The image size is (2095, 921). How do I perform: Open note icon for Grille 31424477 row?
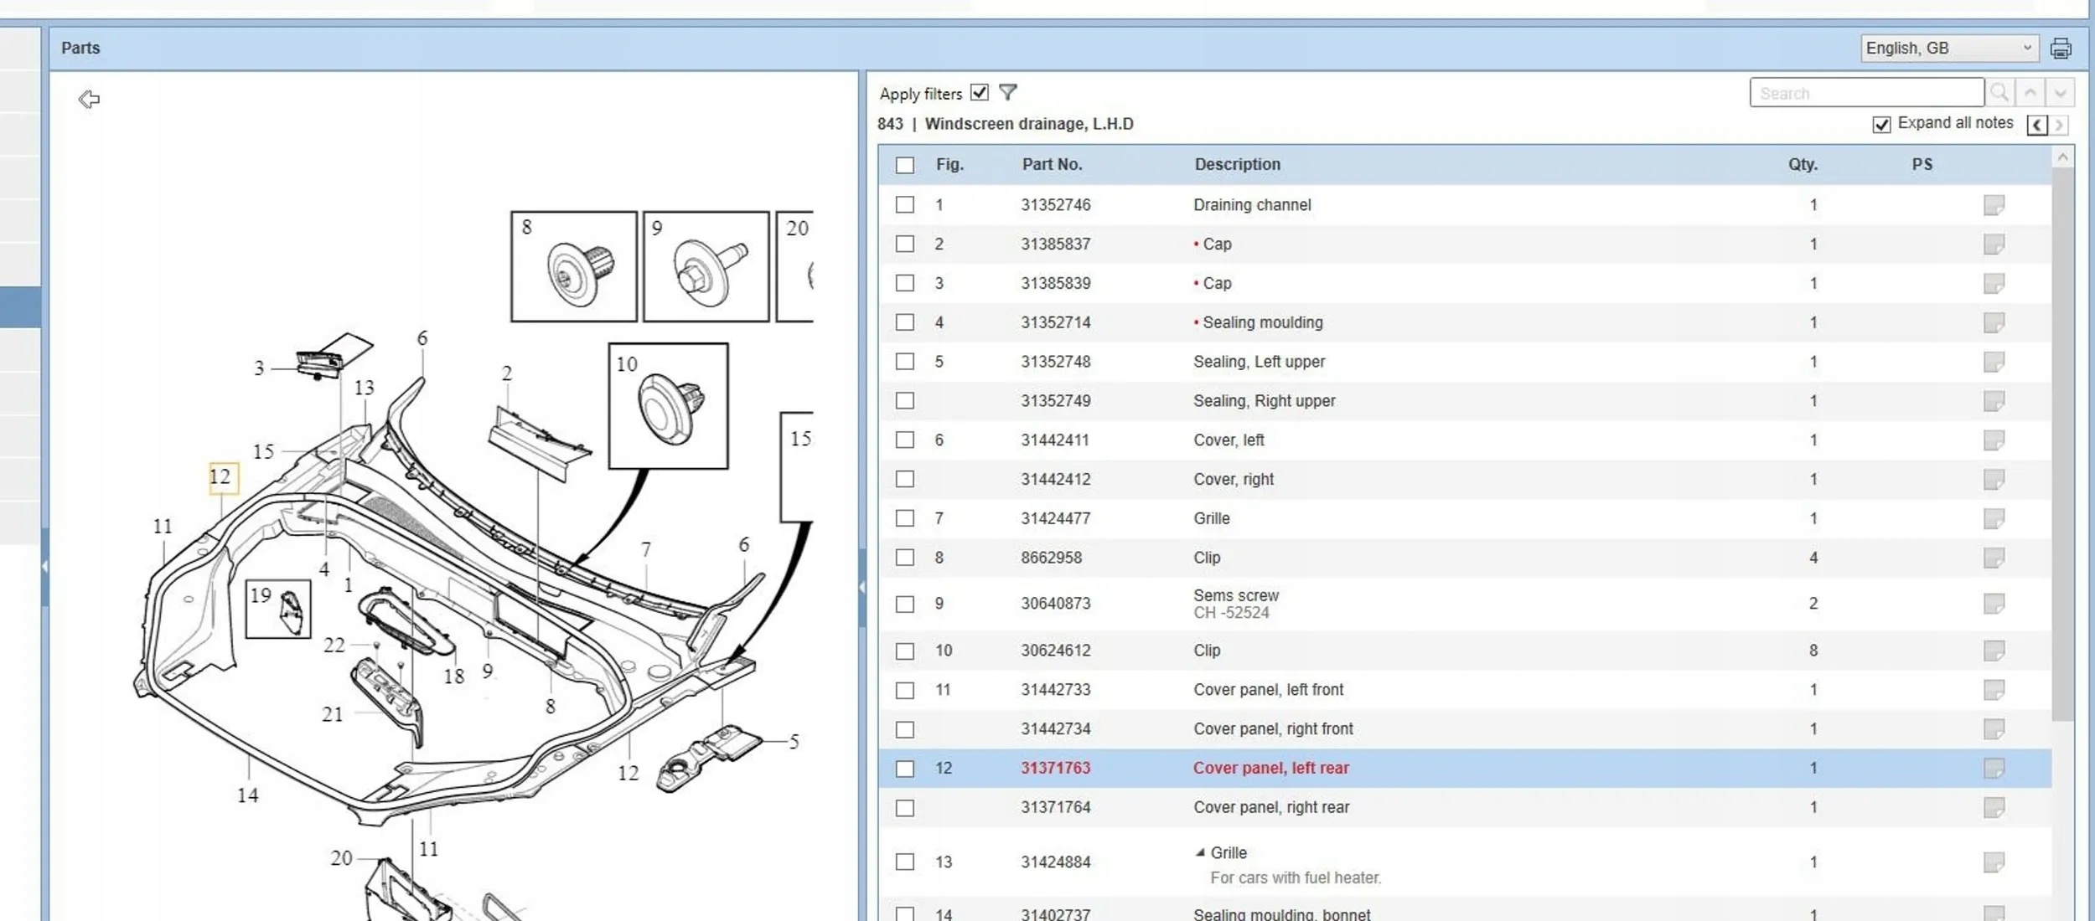click(x=1994, y=519)
